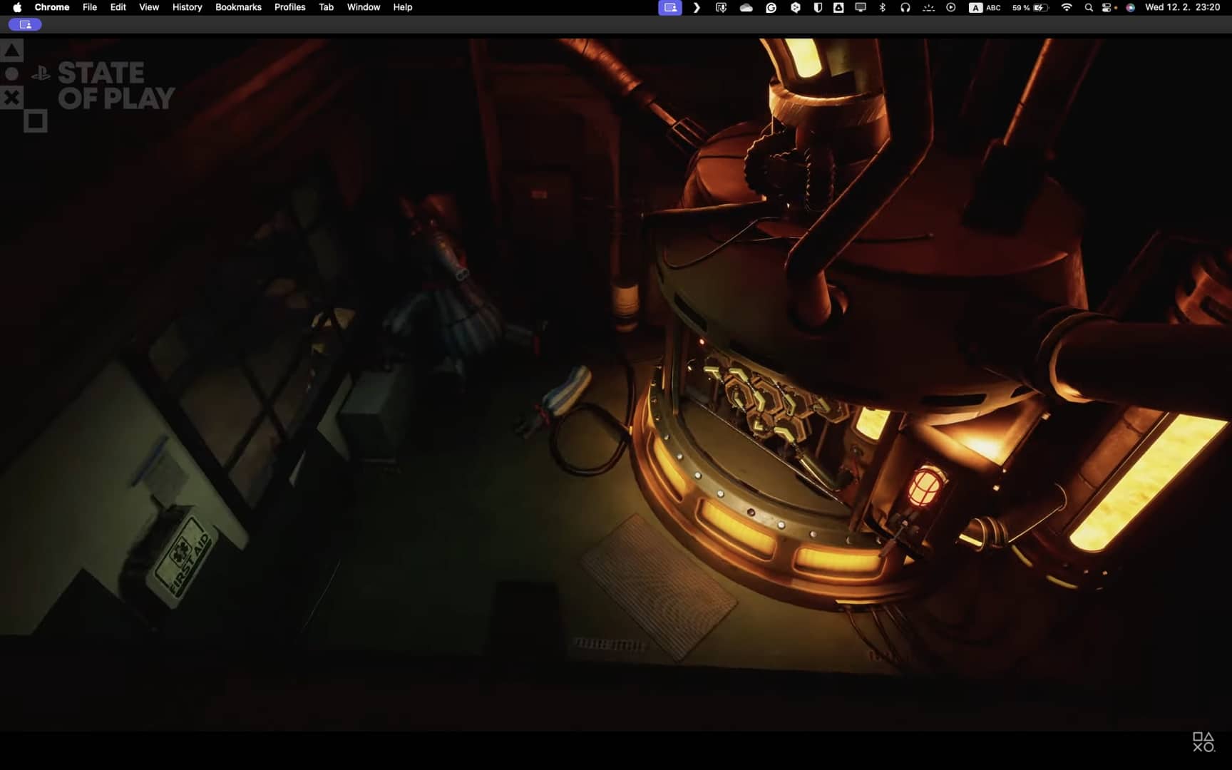This screenshot has height=770, width=1232.
Task: Click the chevron arrow menu bar icon
Action: 697,7
